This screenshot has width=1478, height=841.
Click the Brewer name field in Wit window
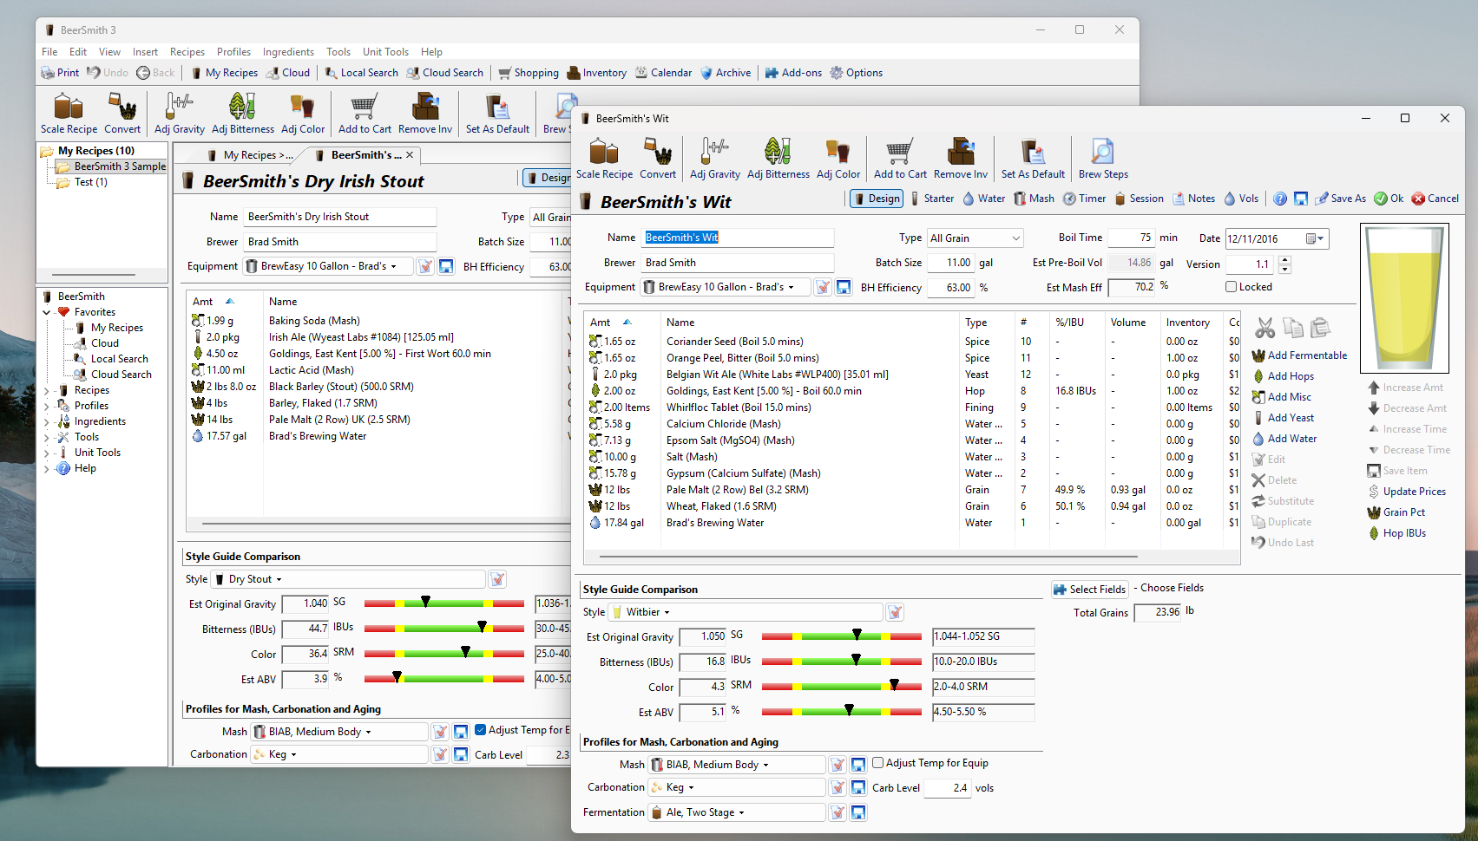click(x=737, y=263)
